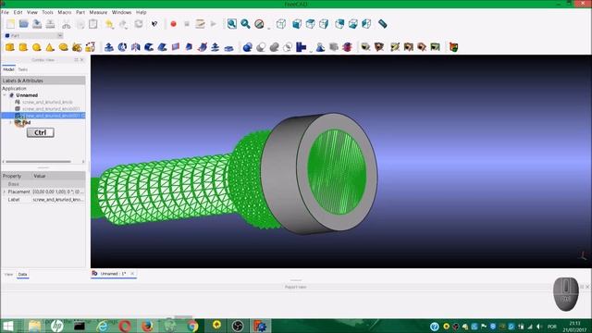The image size is (592, 333).
Task: Apply fillet to edges
Action: pyautogui.click(x=149, y=47)
